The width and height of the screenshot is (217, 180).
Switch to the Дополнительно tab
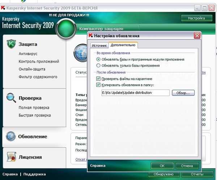[x=123, y=45]
